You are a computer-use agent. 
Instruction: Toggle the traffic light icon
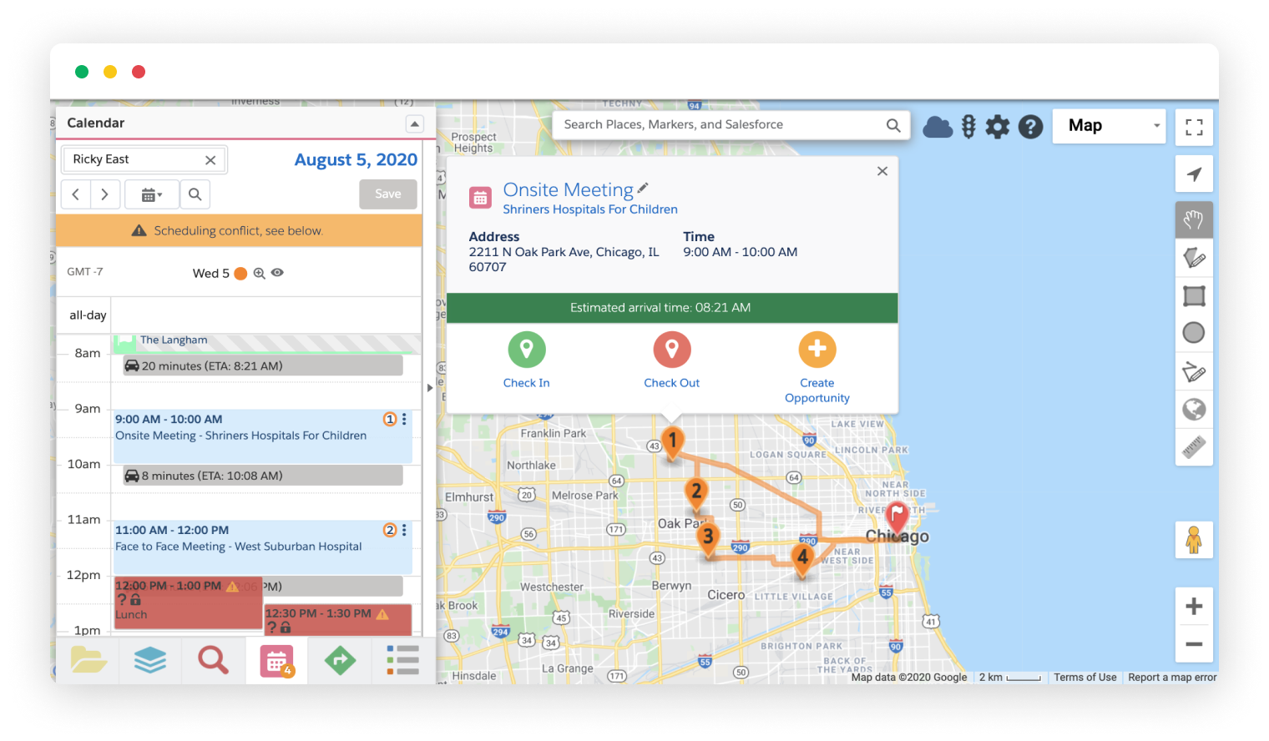(968, 126)
